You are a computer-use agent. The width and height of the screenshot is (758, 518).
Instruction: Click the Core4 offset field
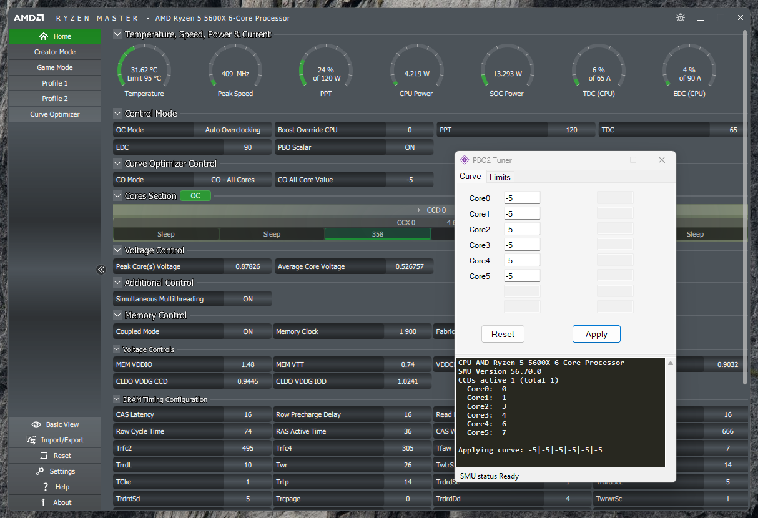[x=522, y=260]
